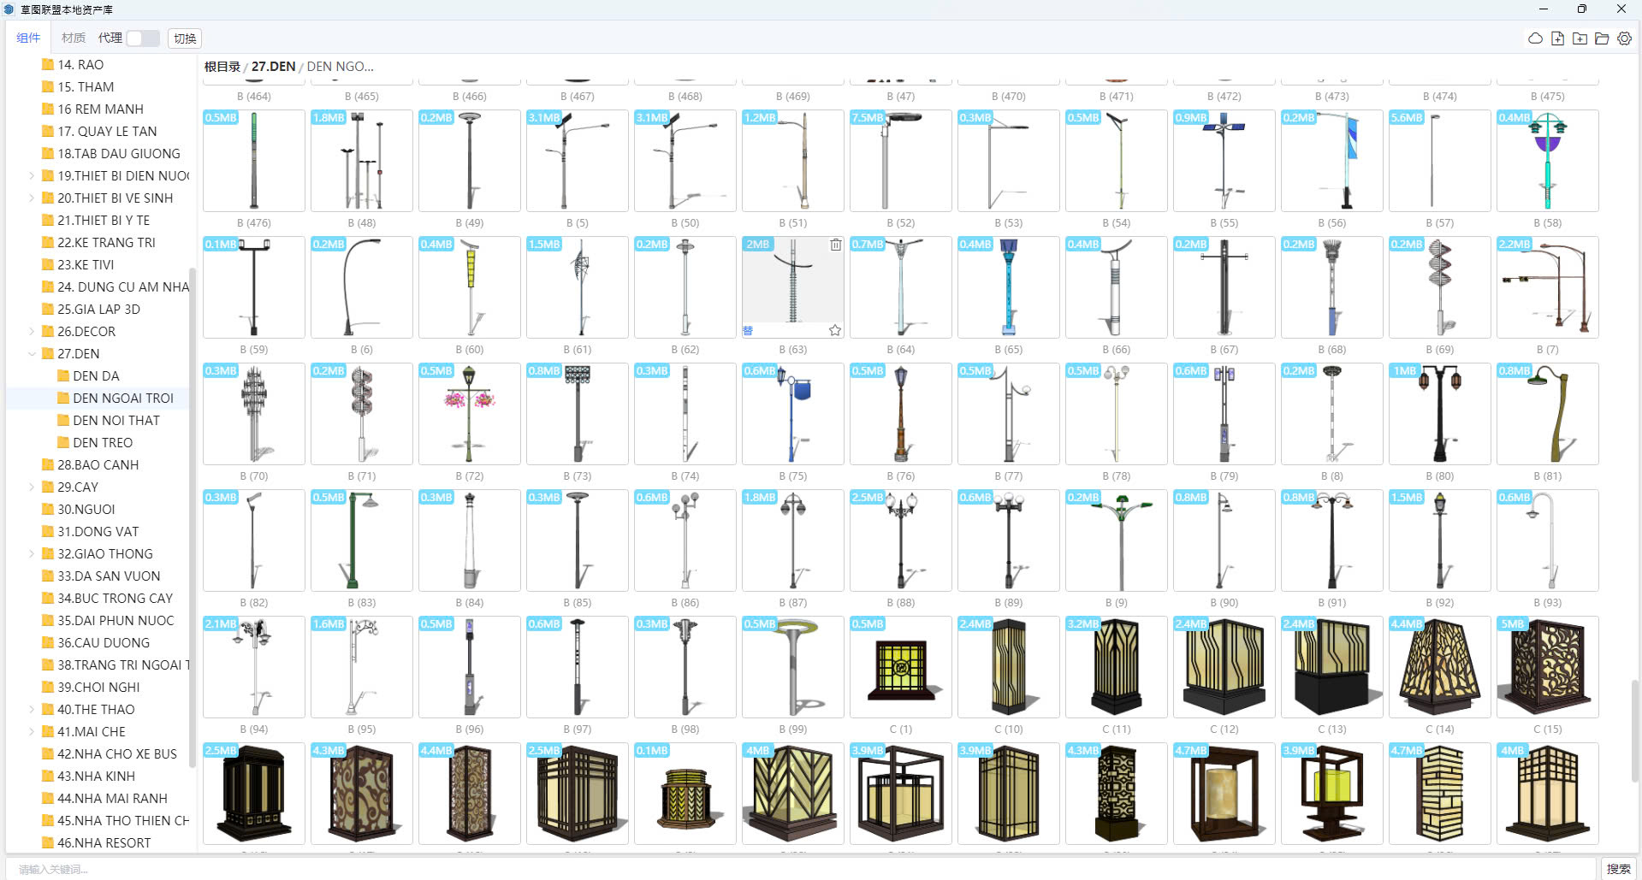Click the 搜索 search button
This screenshot has height=880, width=1642.
point(1617,869)
